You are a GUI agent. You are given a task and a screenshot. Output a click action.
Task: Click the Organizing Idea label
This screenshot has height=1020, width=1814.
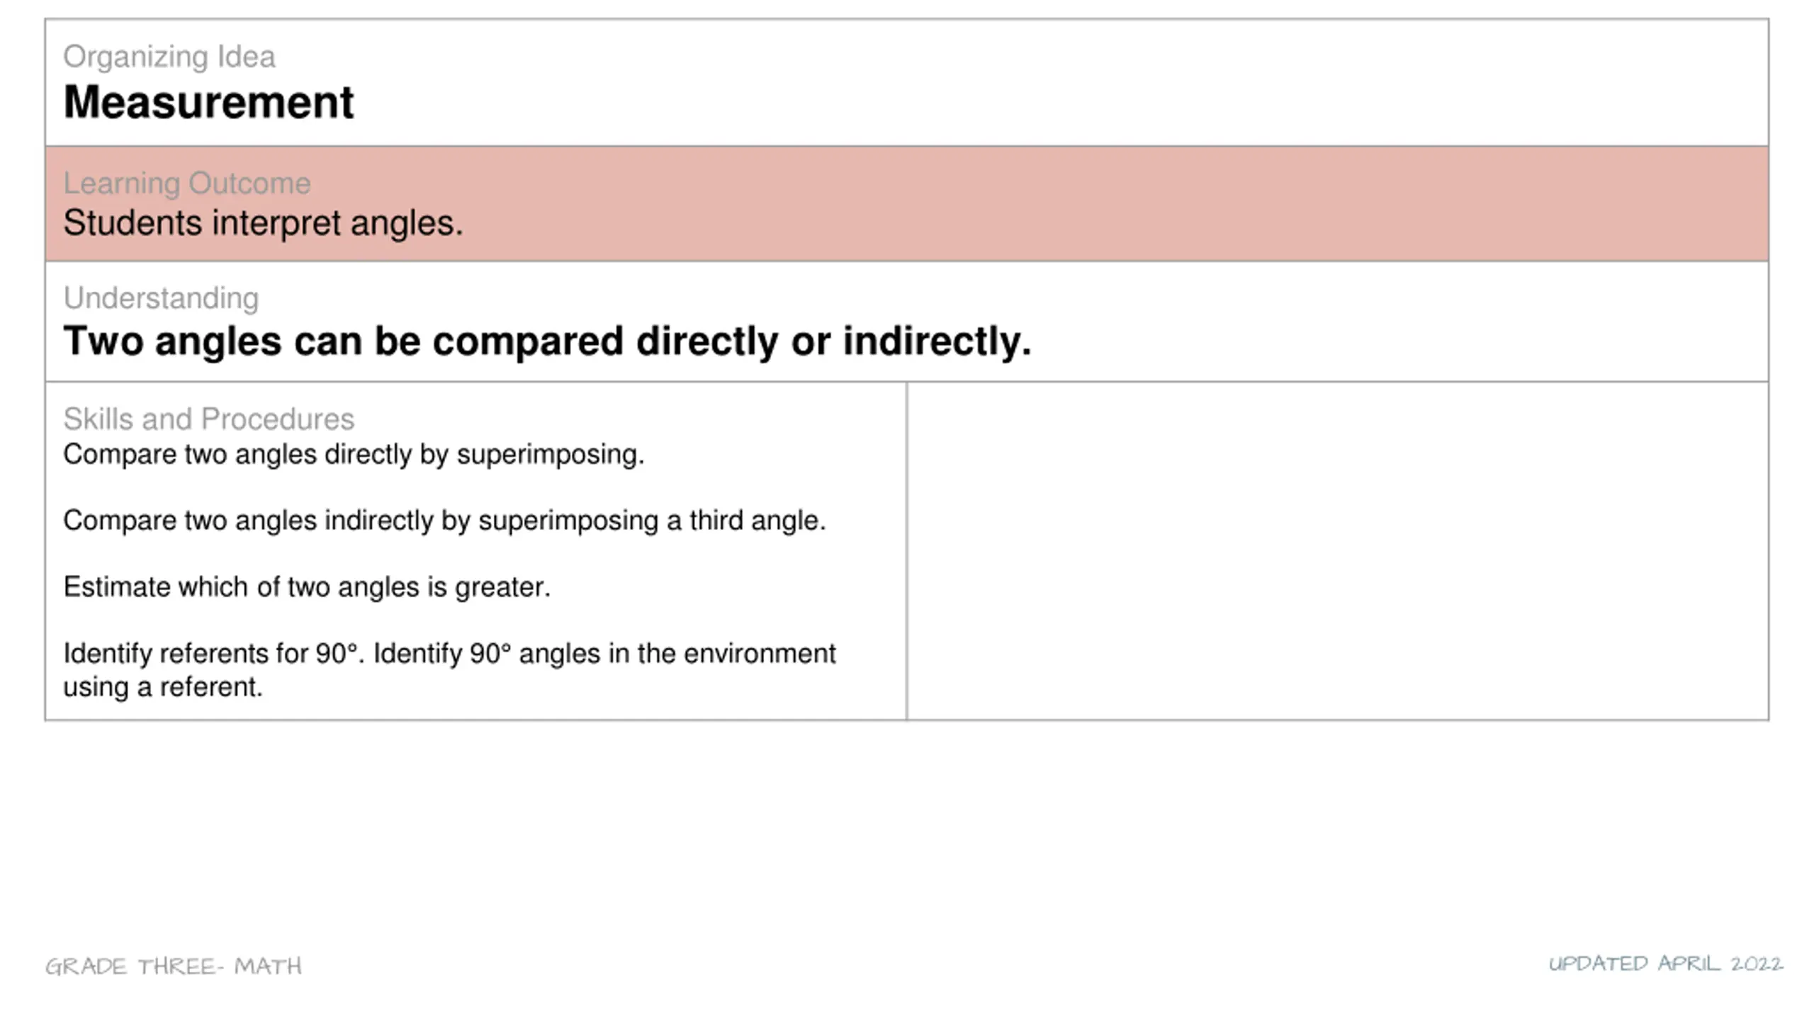[x=169, y=57]
